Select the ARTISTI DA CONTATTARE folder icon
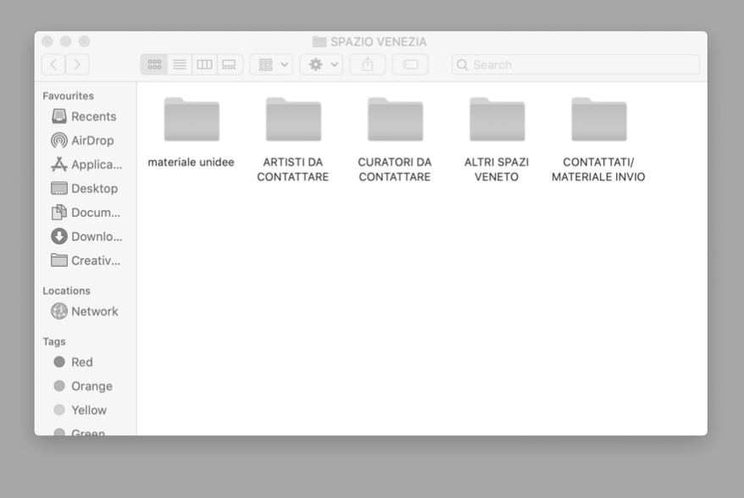This screenshot has height=498, width=744. point(293,119)
